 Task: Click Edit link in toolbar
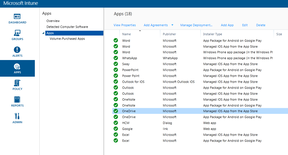[x=245, y=25]
